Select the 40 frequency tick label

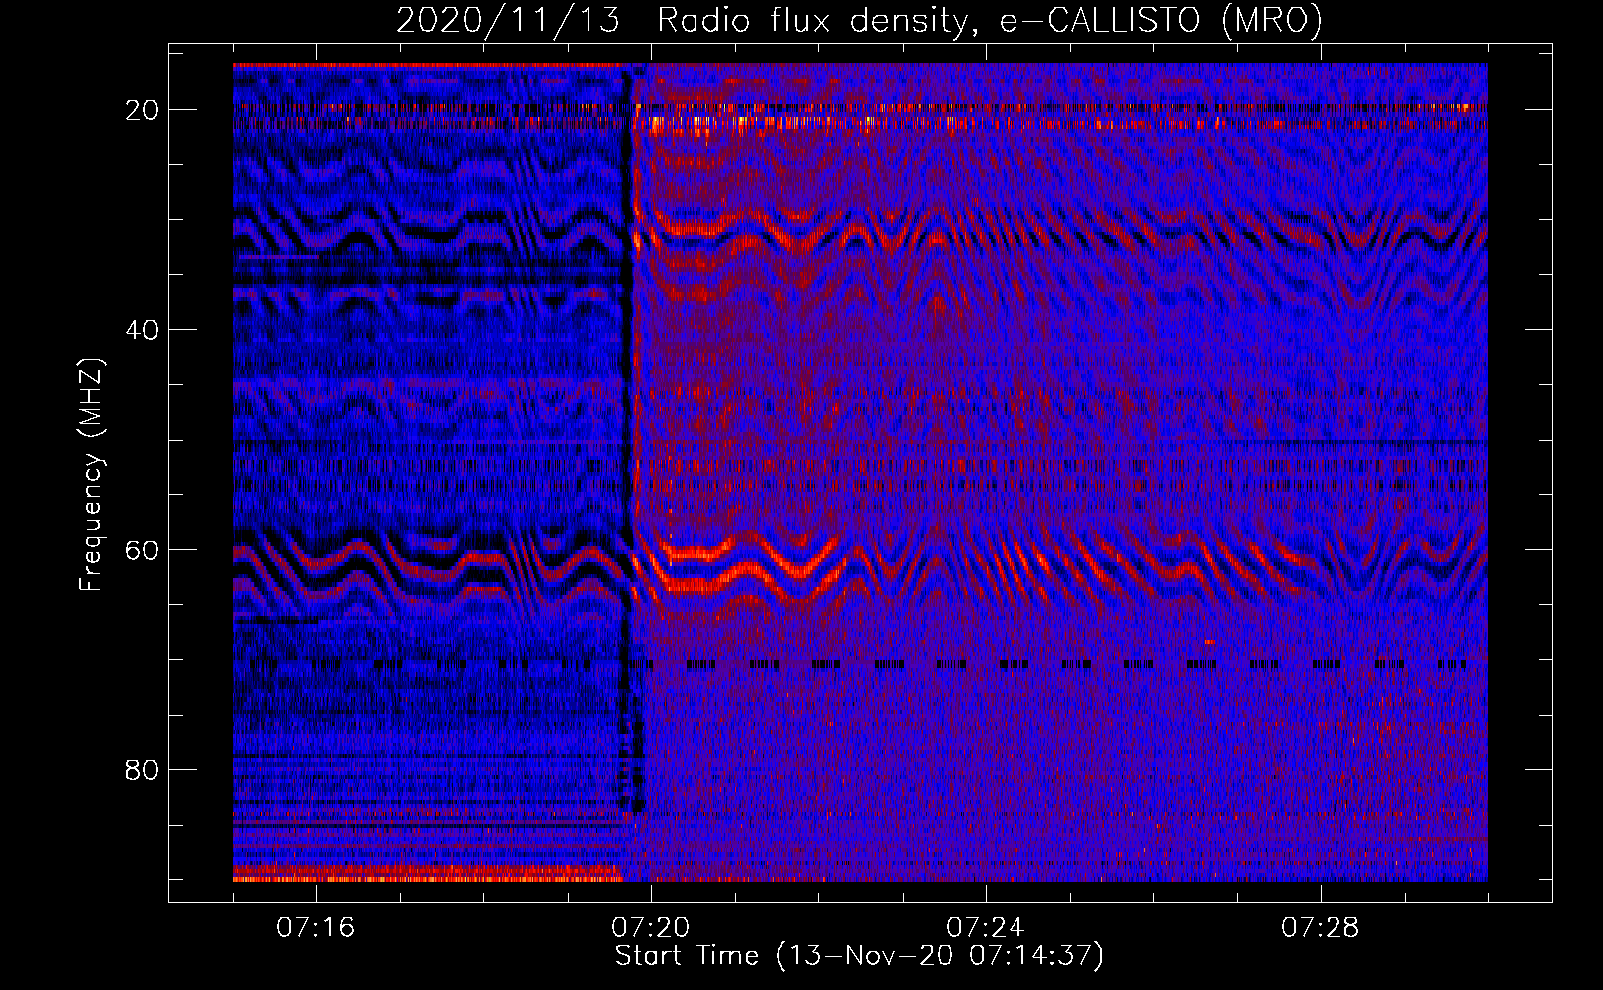pyautogui.click(x=142, y=330)
